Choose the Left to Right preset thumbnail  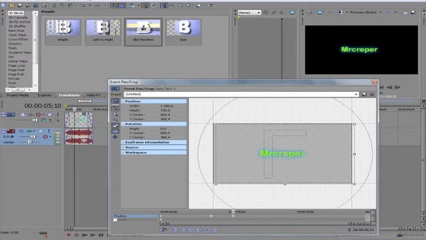103,31
